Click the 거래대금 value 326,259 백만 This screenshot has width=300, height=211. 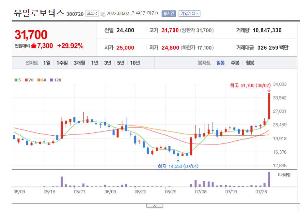(x=273, y=48)
